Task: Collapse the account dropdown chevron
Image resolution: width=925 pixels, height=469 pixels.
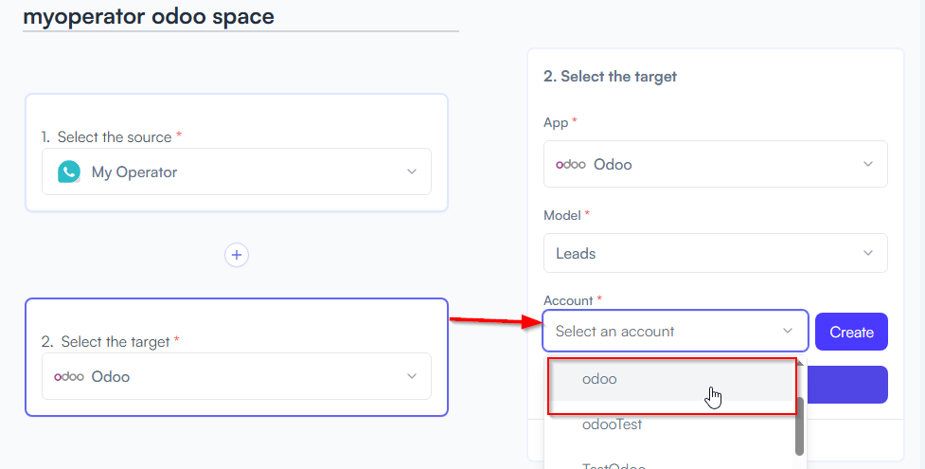Action: coord(788,331)
